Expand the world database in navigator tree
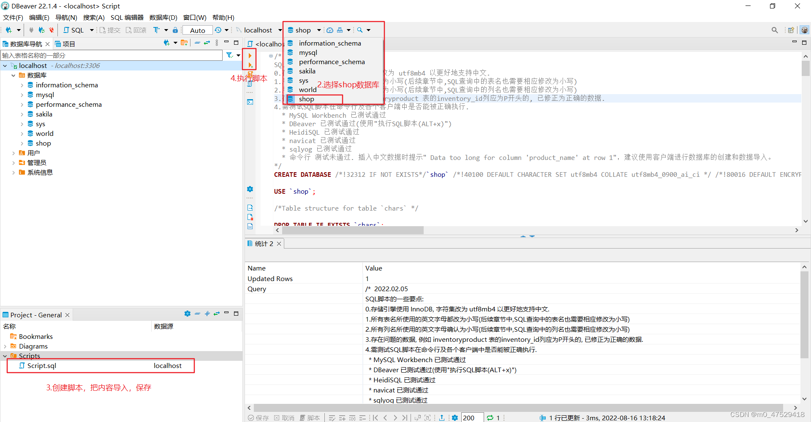The image size is (811, 422). (22, 134)
